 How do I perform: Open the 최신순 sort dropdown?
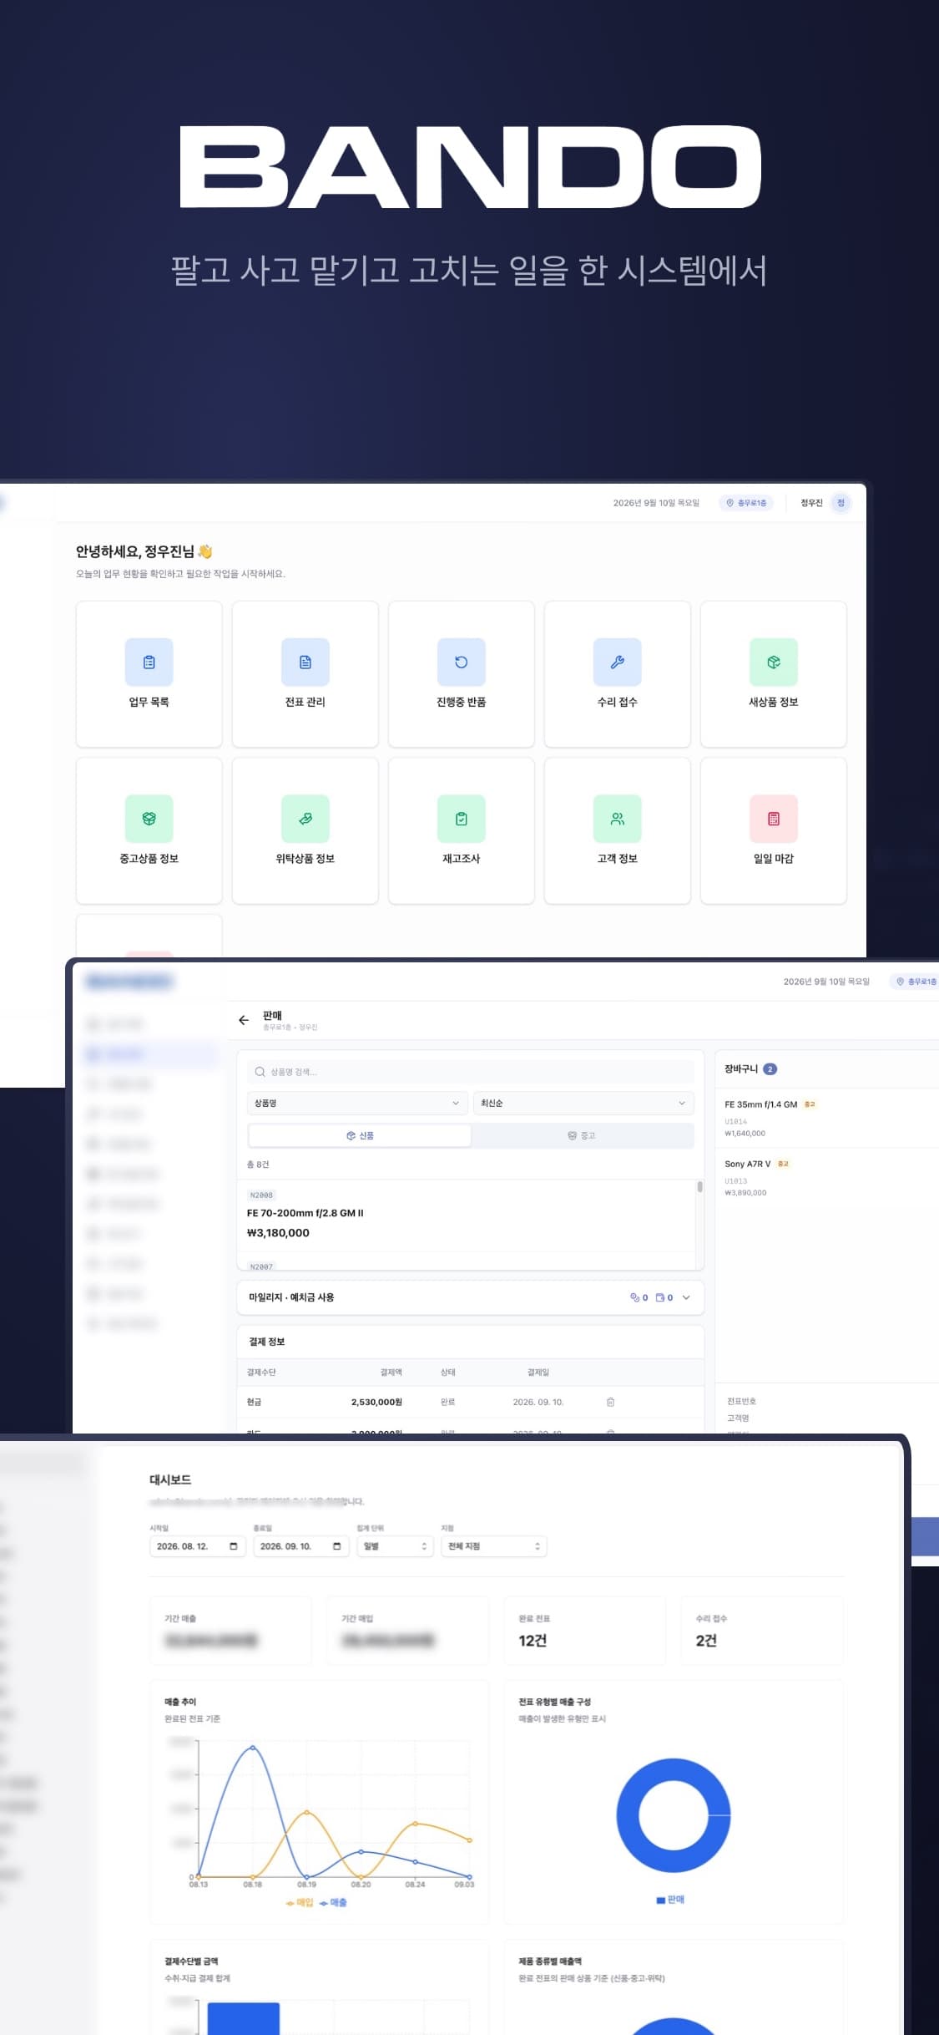click(583, 1104)
